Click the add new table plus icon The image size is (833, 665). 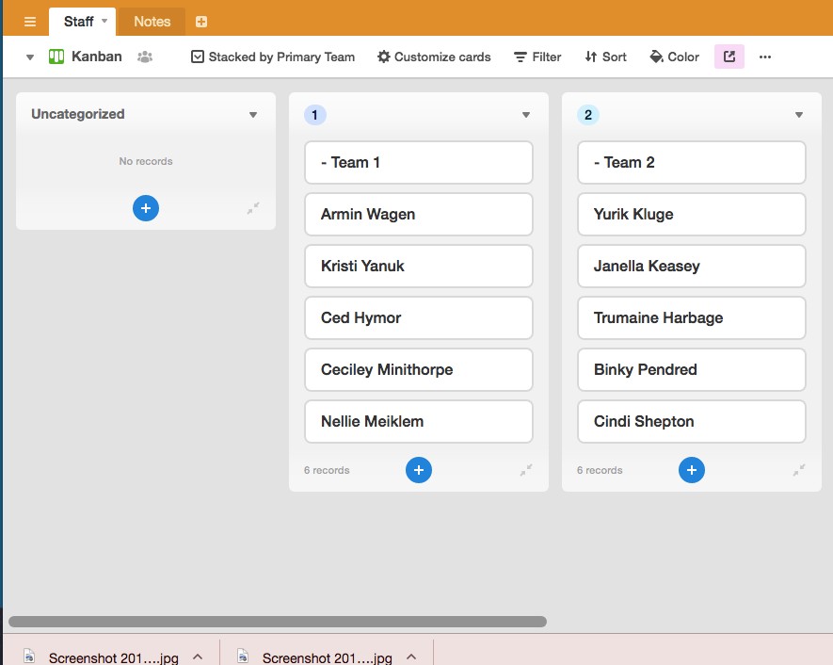point(201,22)
